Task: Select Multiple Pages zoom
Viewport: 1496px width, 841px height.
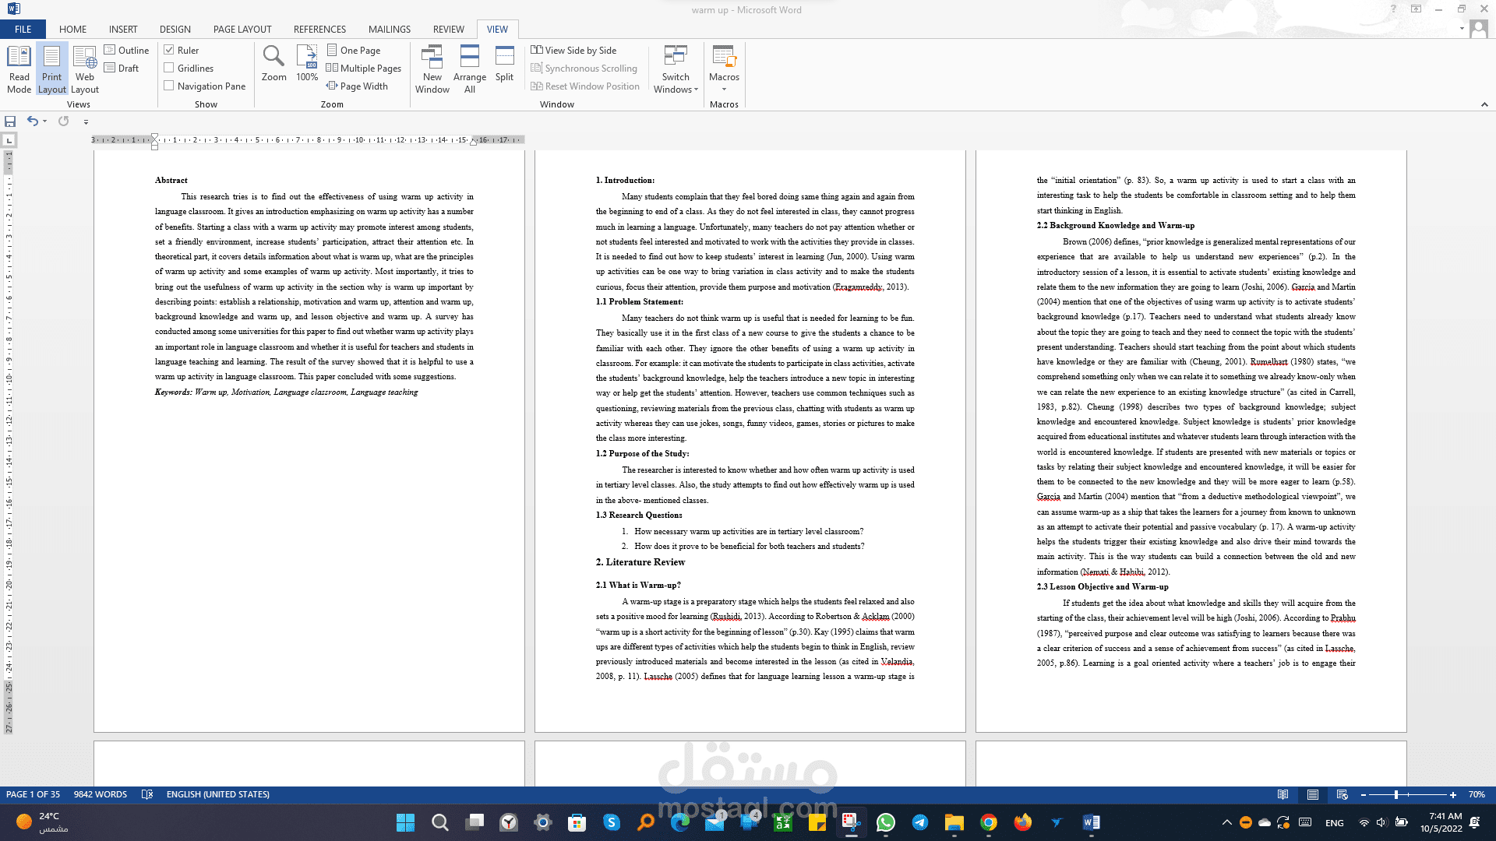Action: coord(364,68)
